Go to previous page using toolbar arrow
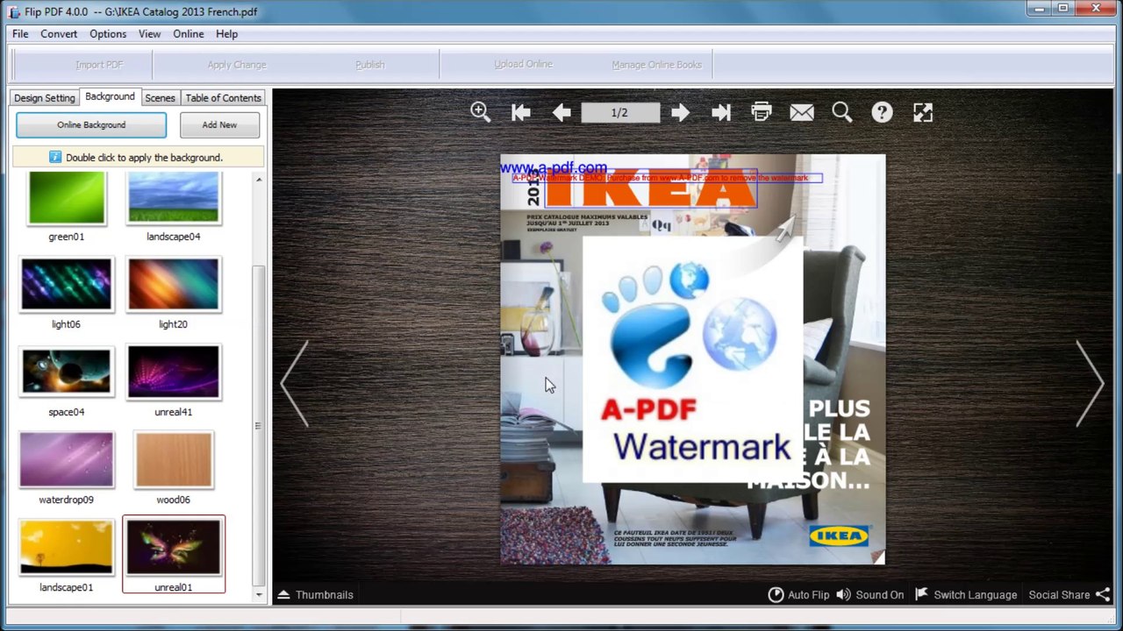The height and width of the screenshot is (631, 1123). pyautogui.click(x=561, y=112)
